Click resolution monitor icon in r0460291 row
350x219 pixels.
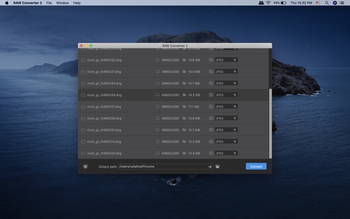[158, 130]
